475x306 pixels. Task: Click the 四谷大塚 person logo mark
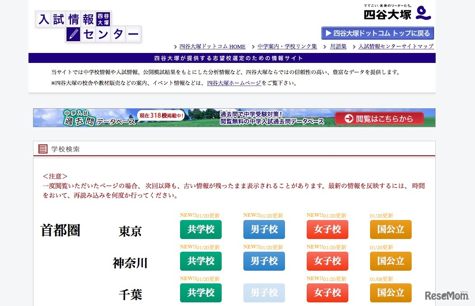pyautogui.click(x=424, y=13)
